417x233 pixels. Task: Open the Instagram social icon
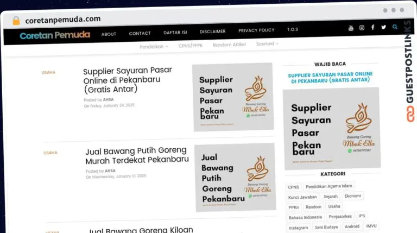click(362, 28)
